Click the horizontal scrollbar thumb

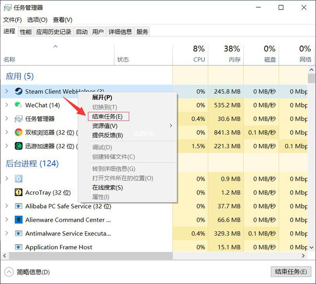coord(90,256)
